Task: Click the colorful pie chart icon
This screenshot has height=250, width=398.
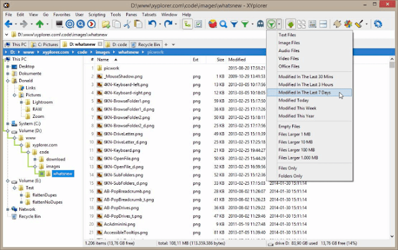Action: [x=213, y=24]
